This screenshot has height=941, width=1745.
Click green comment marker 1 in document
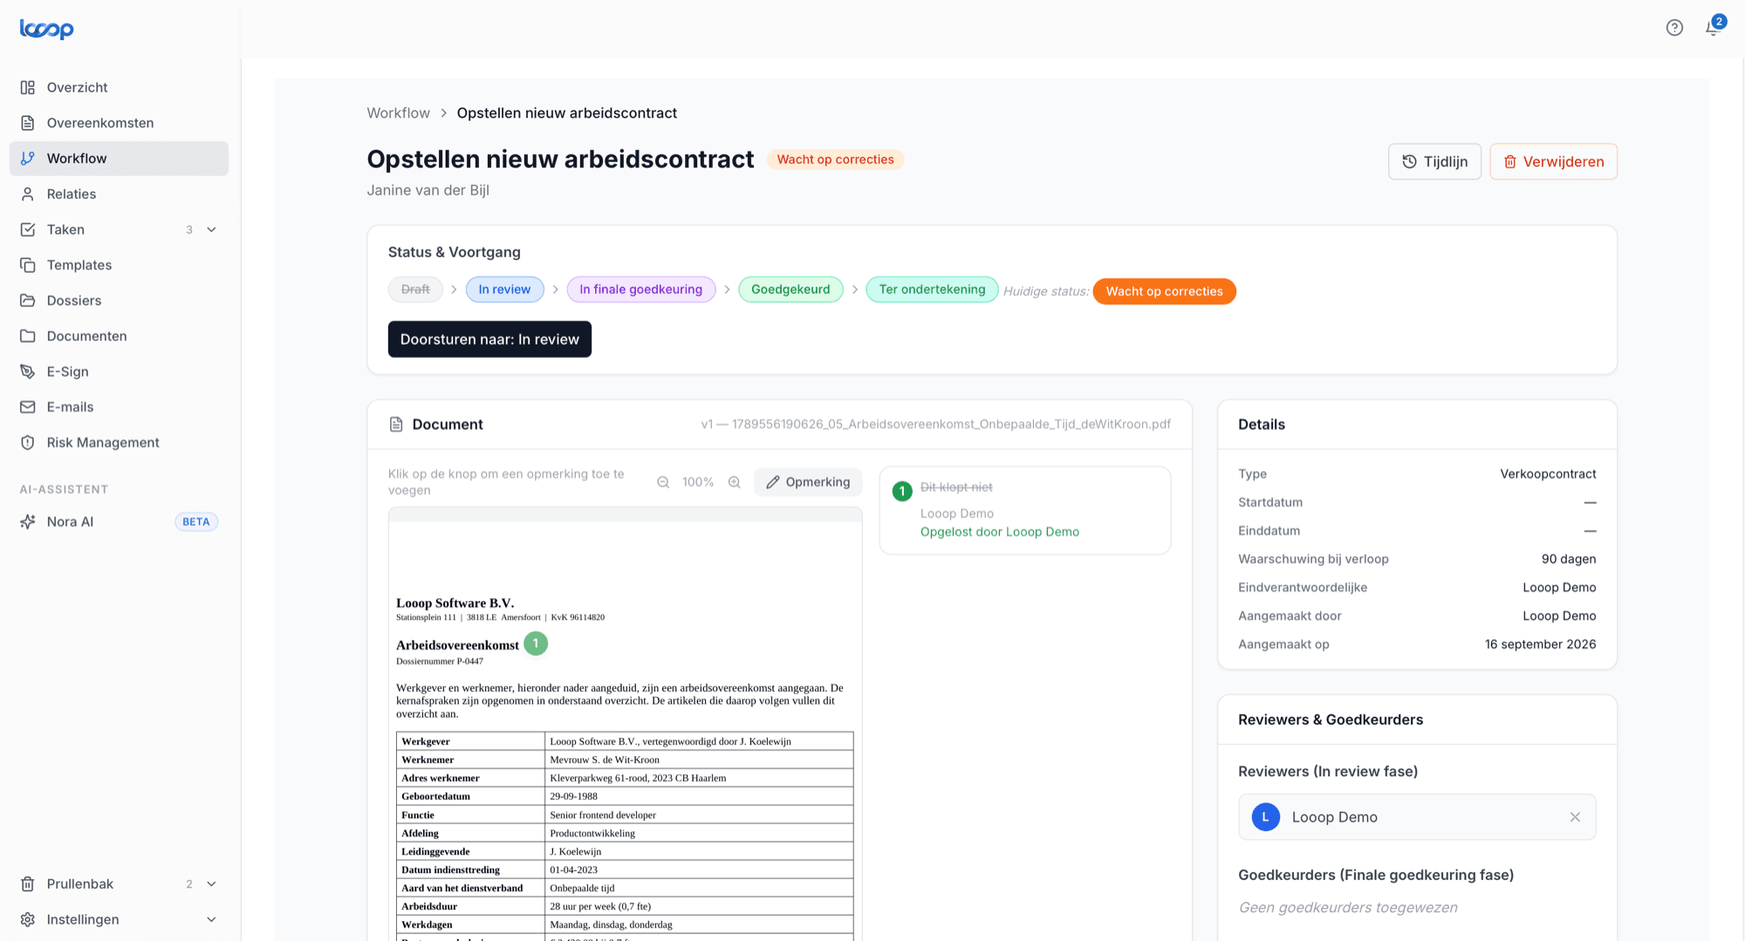tap(536, 644)
